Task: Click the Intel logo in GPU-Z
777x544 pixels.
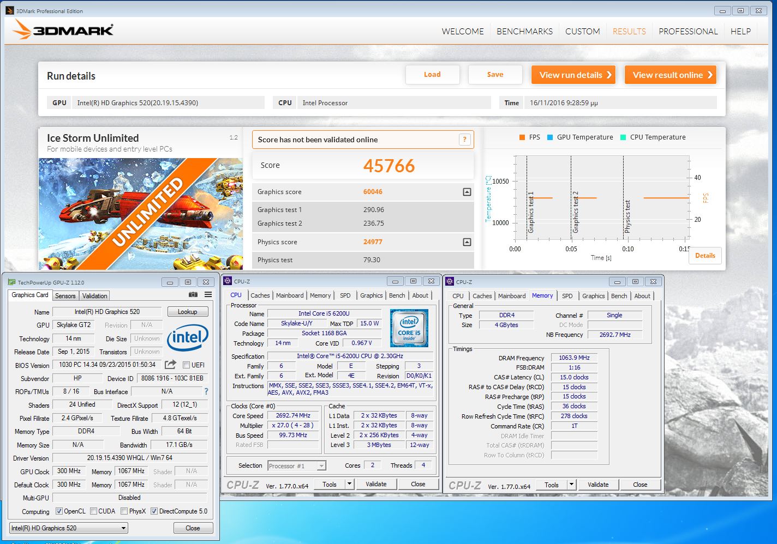Action: [188, 337]
